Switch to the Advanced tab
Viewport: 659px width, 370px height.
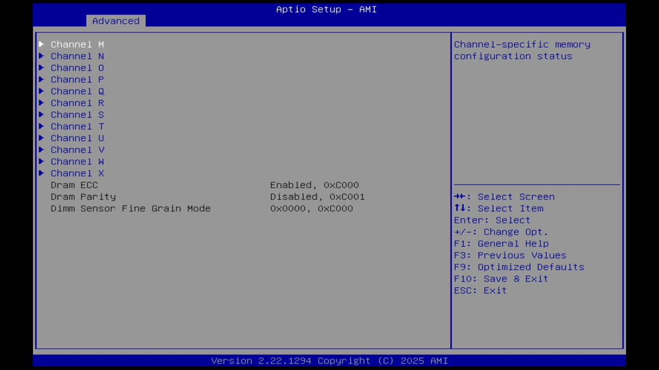pos(115,21)
